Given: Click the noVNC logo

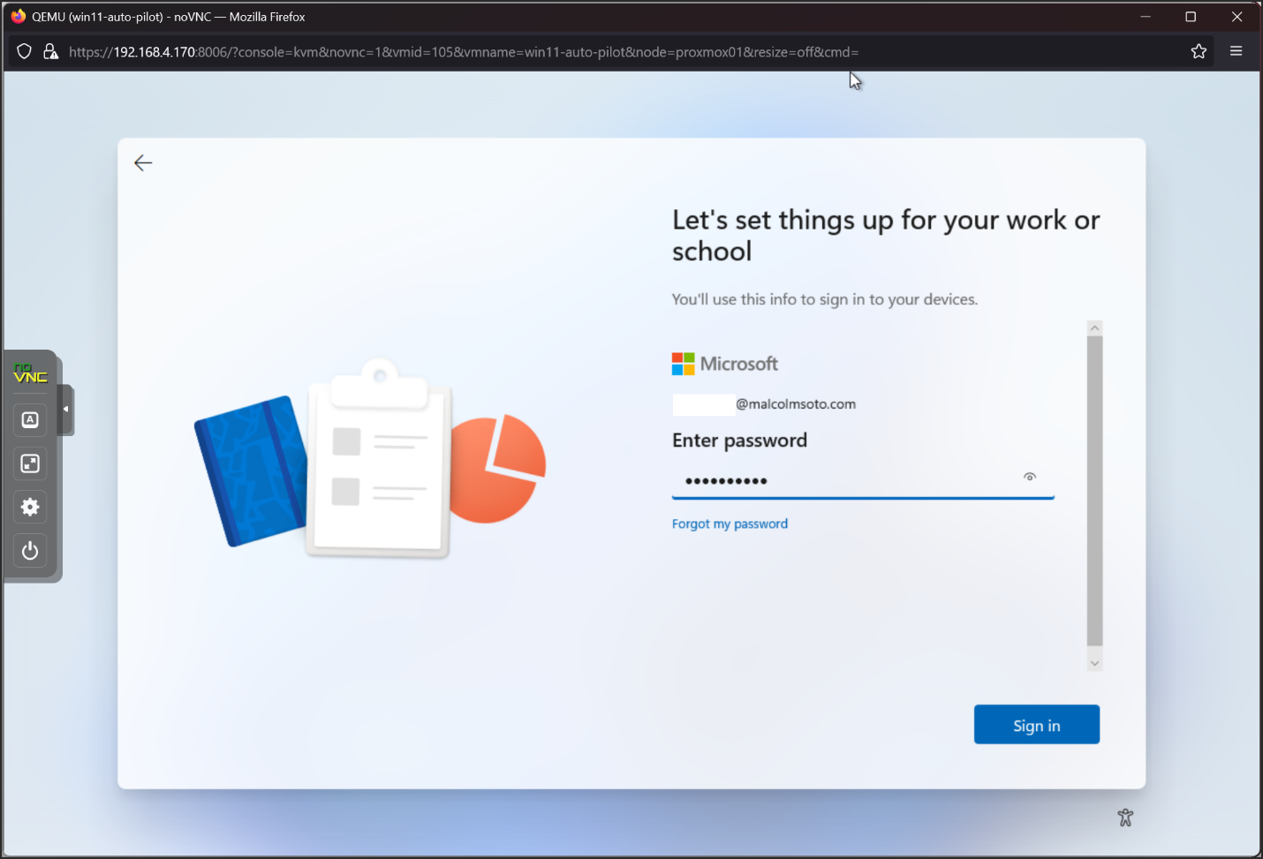Looking at the screenshot, I should [30, 374].
